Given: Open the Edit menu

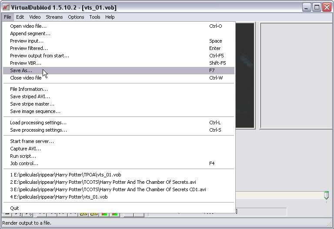Looking at the screenshot, I should click(x=20, y=17).
